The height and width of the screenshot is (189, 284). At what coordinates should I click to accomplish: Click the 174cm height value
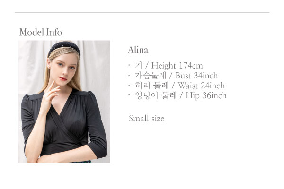tap(191, 66)
